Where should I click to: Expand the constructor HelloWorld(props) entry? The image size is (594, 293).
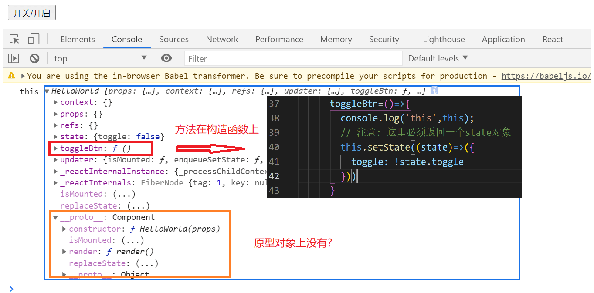64,229
